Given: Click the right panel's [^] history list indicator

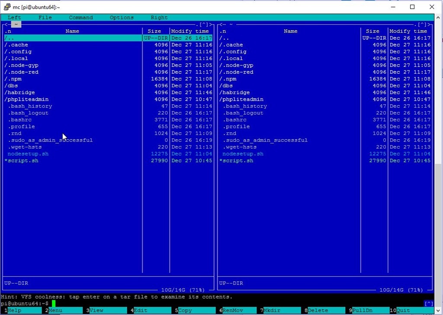Looking at the screenshot, I should (421, 25).
